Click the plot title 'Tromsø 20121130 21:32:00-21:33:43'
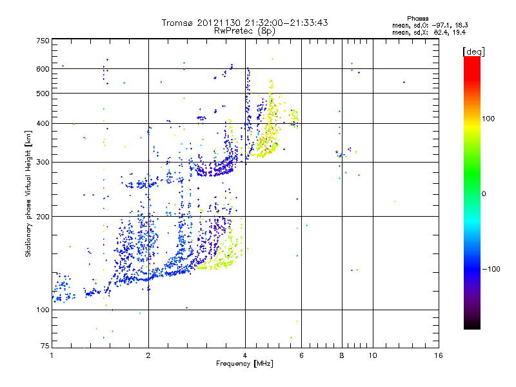Image resolution: width=516 pixels, height=387 pixels. [244, 23]
